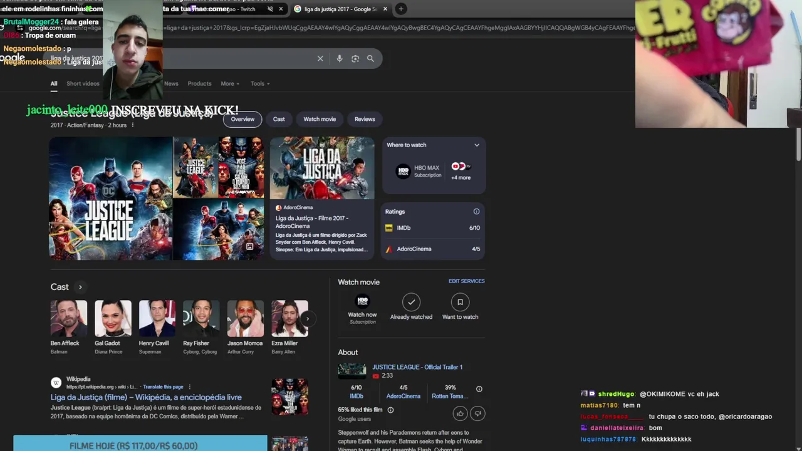
Task: Open Henry Cavill cast photo
Action: click(x=157, y=318)
